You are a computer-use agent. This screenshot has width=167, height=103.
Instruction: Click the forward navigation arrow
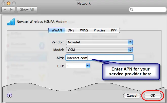pyautogui.click(x=11, y=9)
